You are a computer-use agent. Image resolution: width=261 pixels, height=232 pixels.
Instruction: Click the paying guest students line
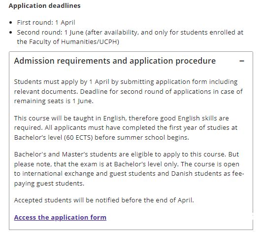click(49, 184)
